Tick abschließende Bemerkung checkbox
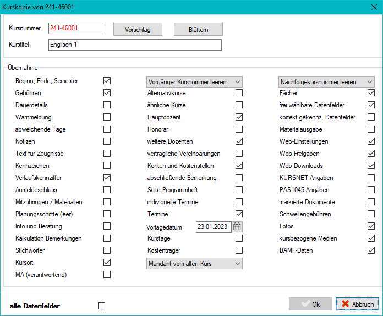 239,178
